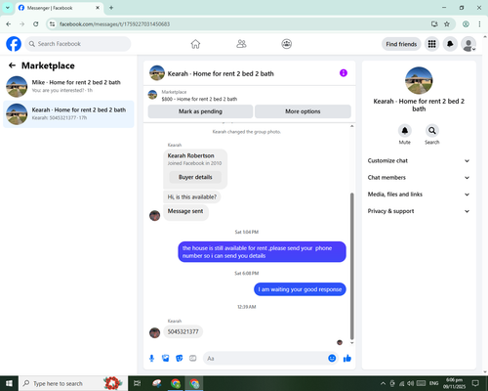This screenshot has height=391, width=488.
Task: Open the emoji picker in message box
Action: coord(332,359)
